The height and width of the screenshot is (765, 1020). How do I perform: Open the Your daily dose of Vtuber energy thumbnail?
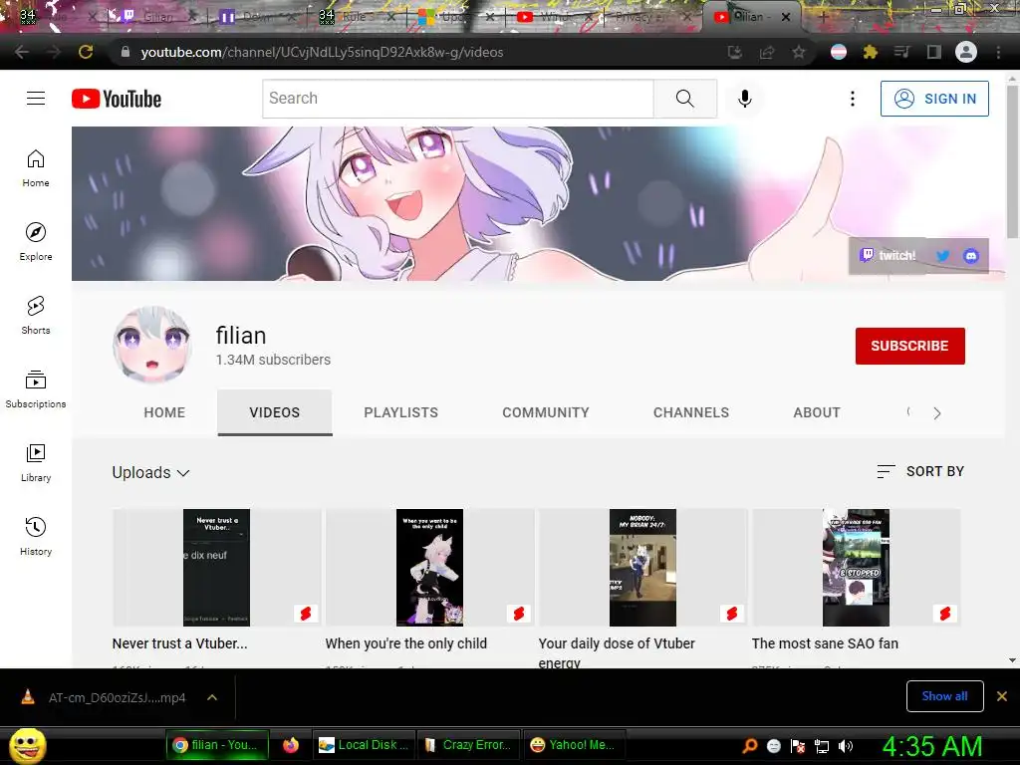pos(642,567)
